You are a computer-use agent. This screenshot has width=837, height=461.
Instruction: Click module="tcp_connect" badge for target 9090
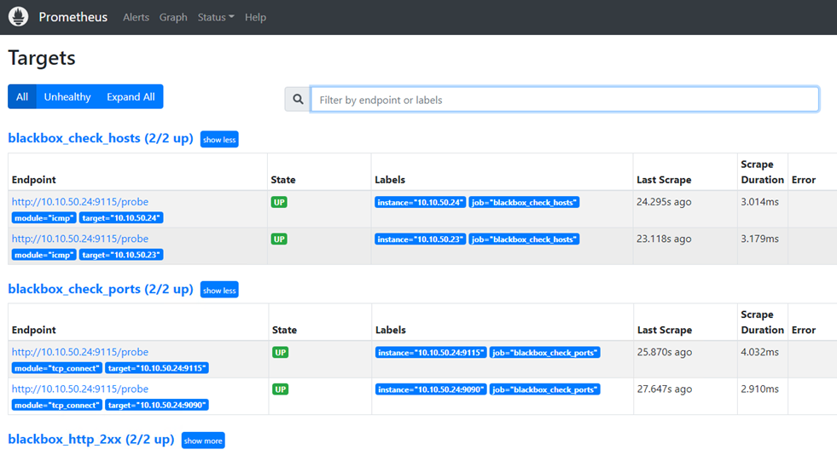(57, 405)
